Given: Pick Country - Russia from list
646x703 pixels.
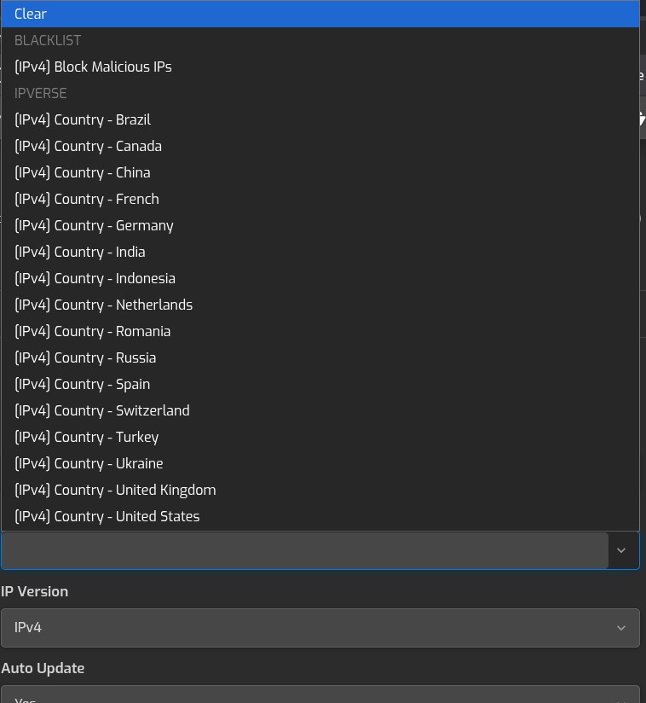Looking at the screenshot, I should (x=85, y=357).
